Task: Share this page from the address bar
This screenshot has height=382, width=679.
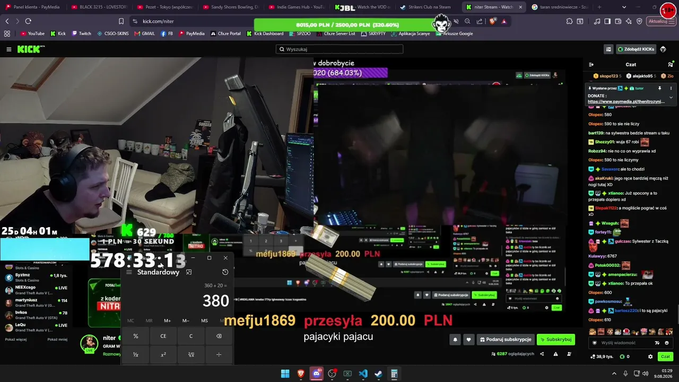Action: pos(480,21)
